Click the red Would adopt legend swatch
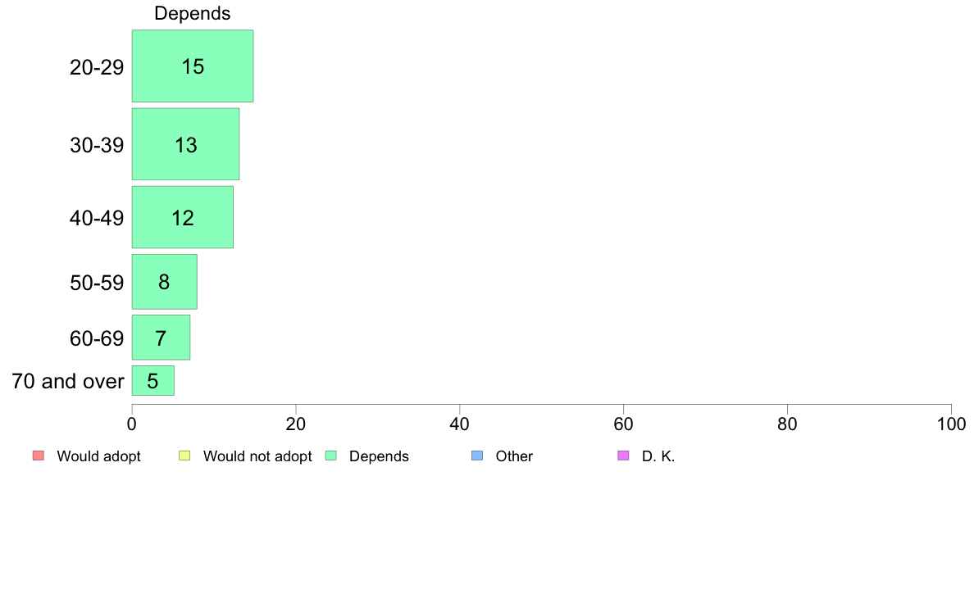Screen dimensions: 974x603 click(x=39, y=456)
